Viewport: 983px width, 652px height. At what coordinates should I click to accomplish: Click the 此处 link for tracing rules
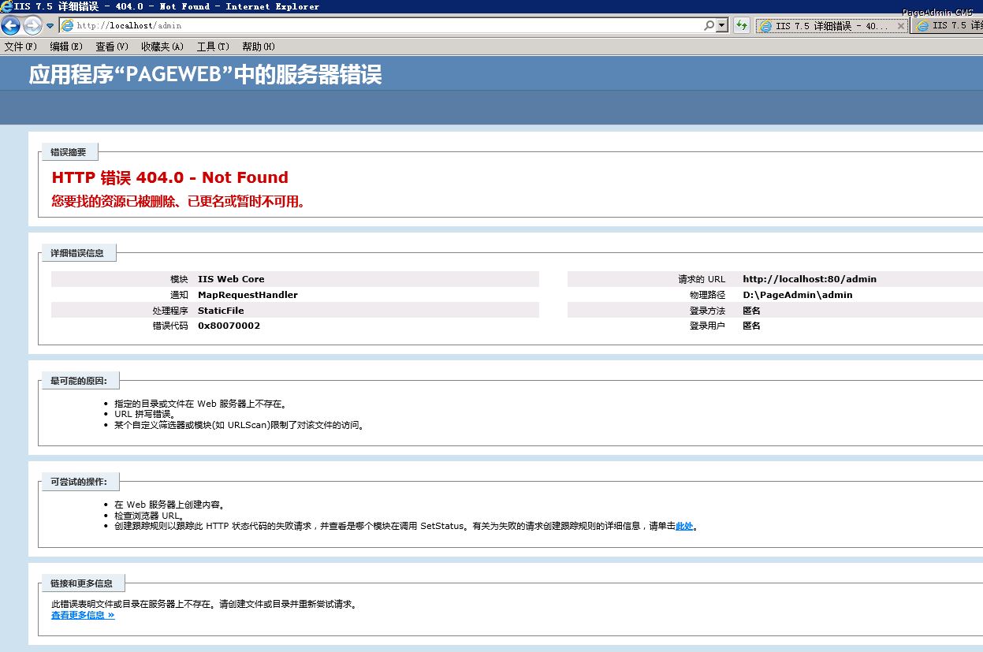(x=683, y=526)
